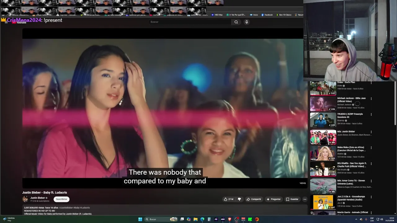Focus the YouTube Buscar search field
This screenshot has width=397, height=223.
pos(190,22)
